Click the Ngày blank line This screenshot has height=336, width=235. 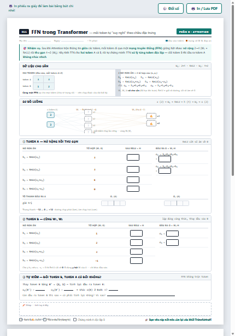[x=72, y=41]
